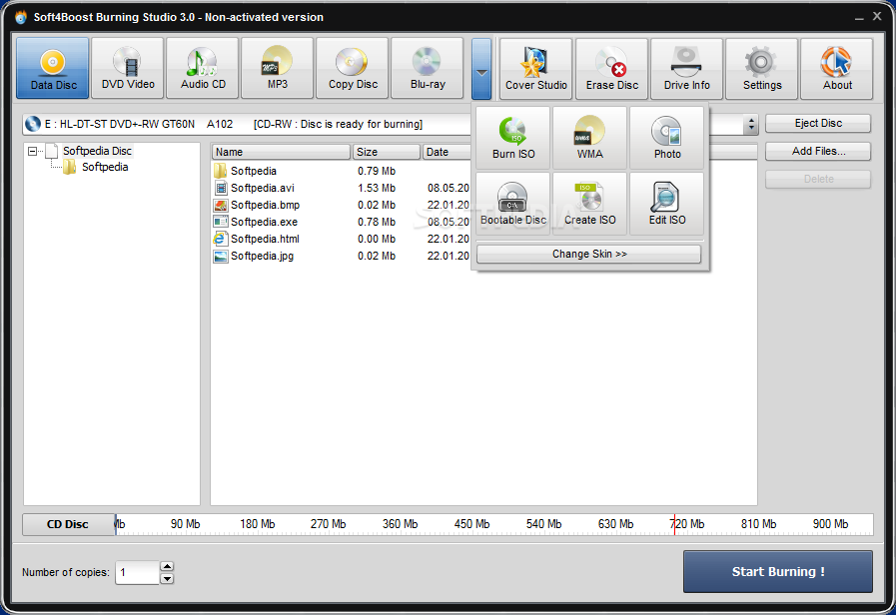Sort the list by Date column
The height and width of the screenshot is (615, 896).
click(447, 152)
